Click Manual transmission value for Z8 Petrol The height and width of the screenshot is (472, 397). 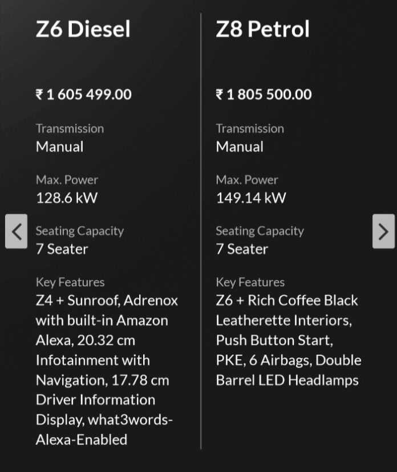pyautogui.click(x=240, y=147)
